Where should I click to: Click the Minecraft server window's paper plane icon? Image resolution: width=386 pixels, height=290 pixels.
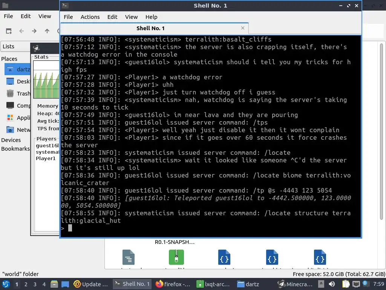click(x=37, y=48)
